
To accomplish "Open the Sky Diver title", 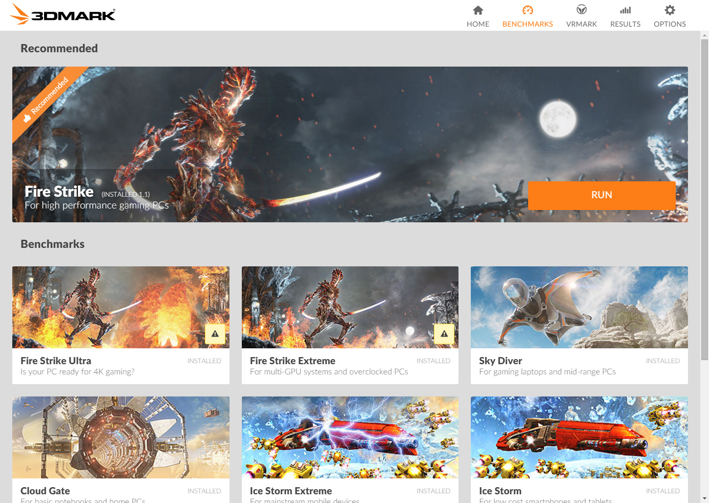I will [501, 361].
